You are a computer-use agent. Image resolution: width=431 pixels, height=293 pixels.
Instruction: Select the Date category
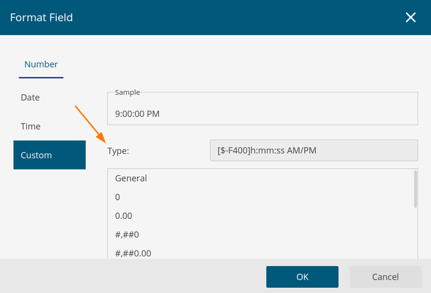[30, 98]
